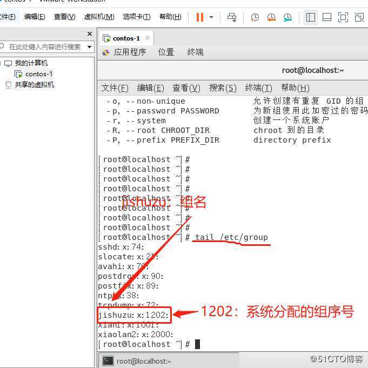Click the send Ctrl+Alt+Del toolbar icon
Screen dimensions: 368x368
(x=232, y=17)
